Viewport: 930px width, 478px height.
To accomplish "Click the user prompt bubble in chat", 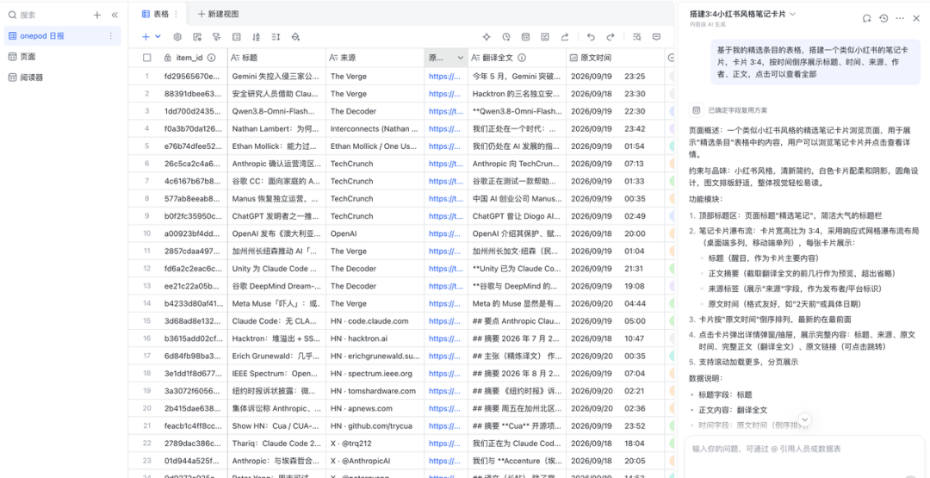I will (x=816, y=63).
